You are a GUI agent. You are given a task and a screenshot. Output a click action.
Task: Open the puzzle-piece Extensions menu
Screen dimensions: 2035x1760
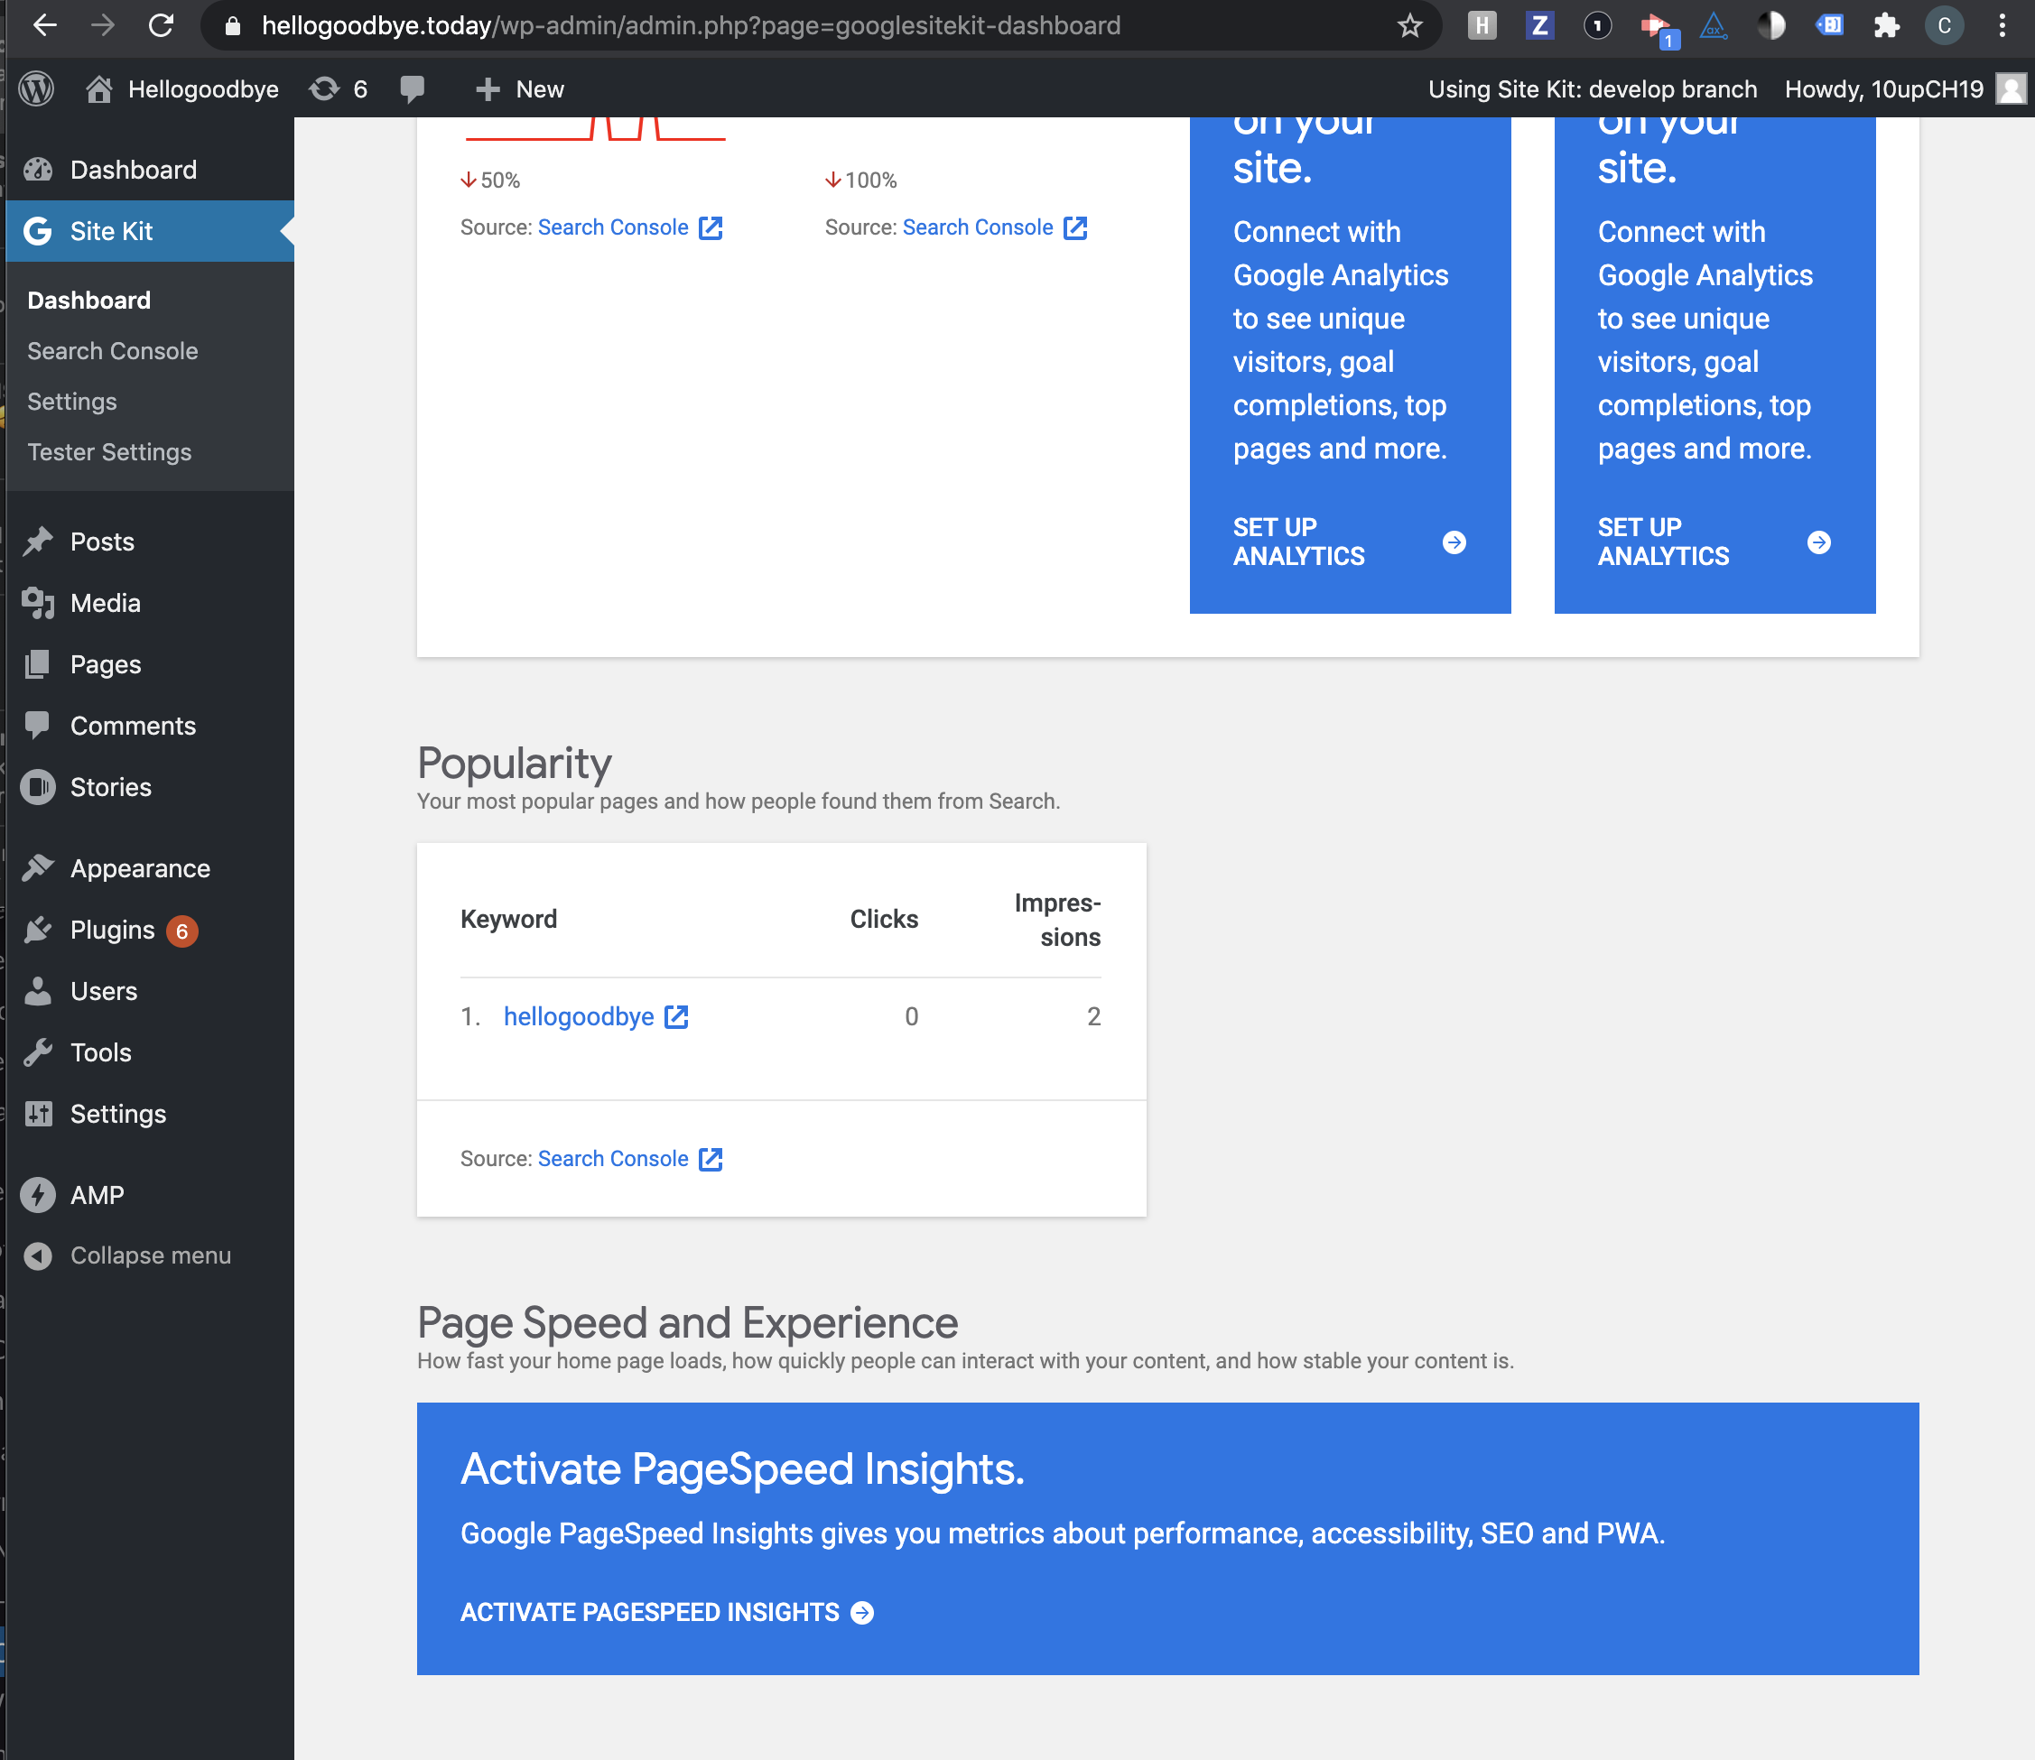pyautogui.click(x=1887, y=25)
